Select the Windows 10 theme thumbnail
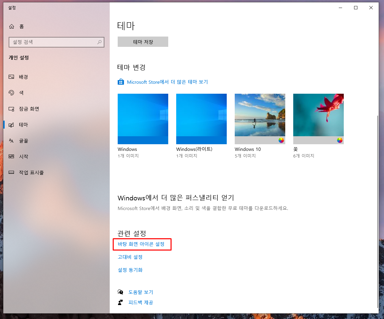 [x=260, y=119]
